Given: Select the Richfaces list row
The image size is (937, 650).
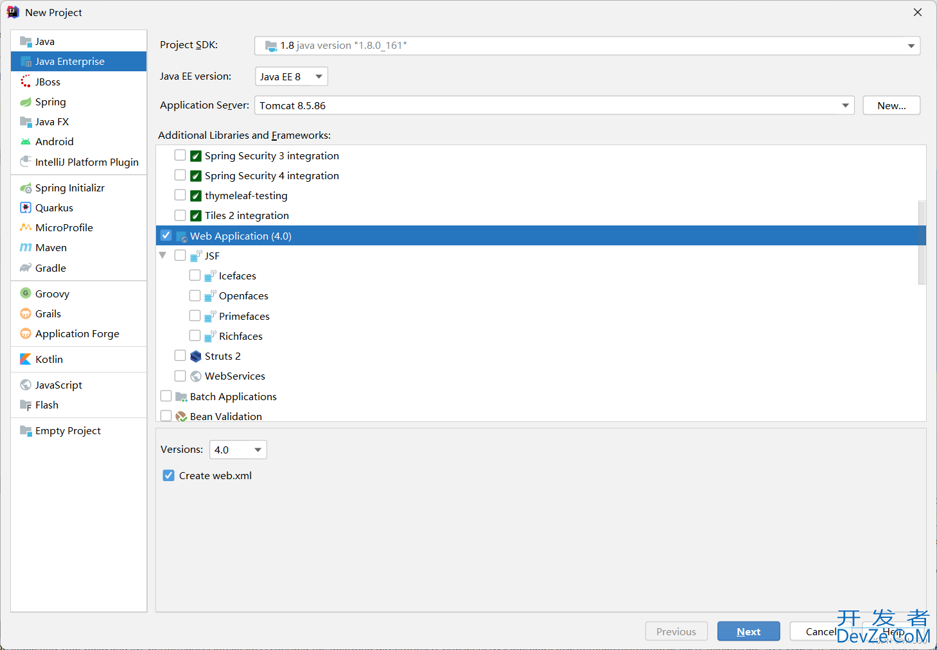Looking at the screenshot, I should 541,336.
